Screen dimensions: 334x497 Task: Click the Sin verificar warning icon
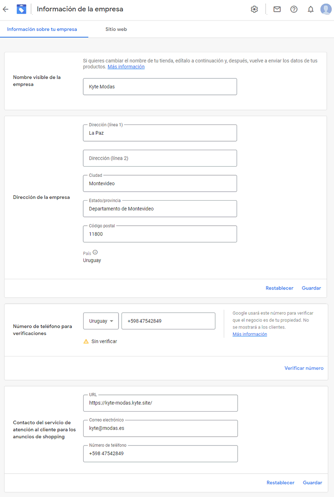[86, 341]
